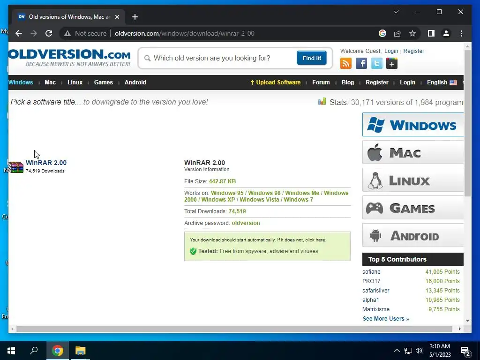The height and width of the screenshot is (360, 480).
Task: Select Mac in the navigation bar
Action: 50,82
